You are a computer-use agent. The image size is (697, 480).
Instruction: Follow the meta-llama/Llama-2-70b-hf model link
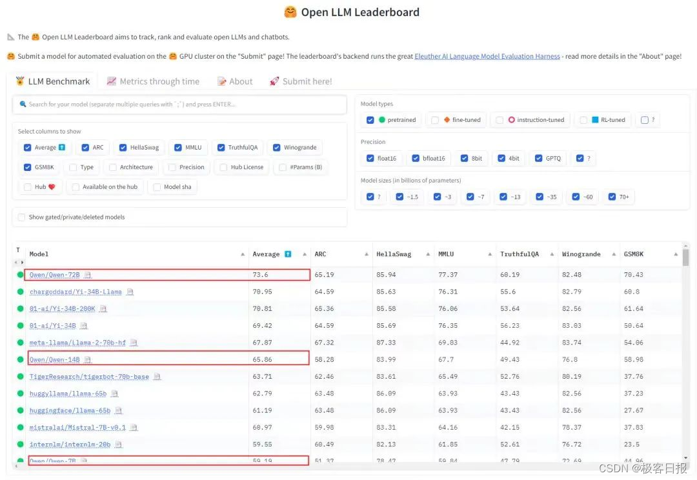78,343
